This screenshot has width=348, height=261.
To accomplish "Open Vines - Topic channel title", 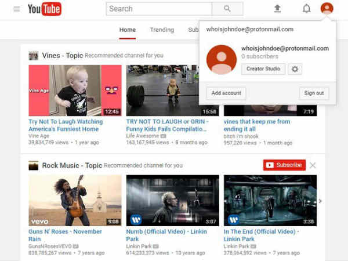I will click(63, 56).
